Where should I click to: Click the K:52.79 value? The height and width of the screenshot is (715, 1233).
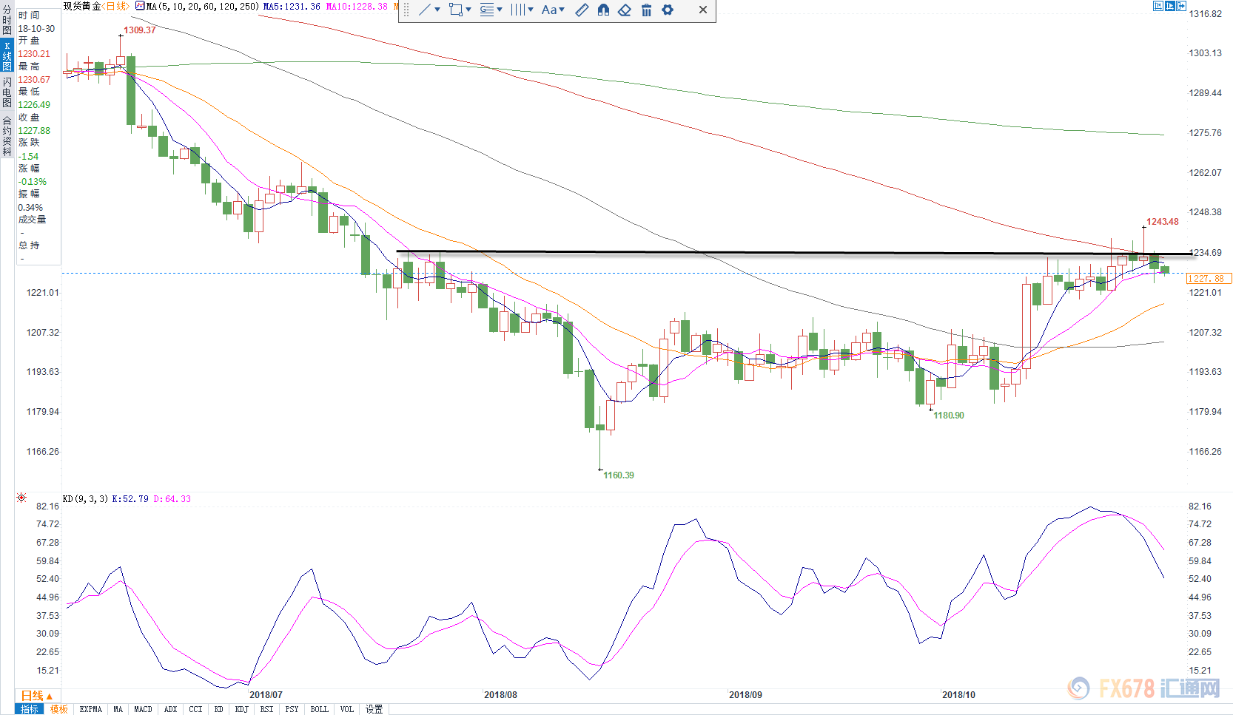point(130,499)
